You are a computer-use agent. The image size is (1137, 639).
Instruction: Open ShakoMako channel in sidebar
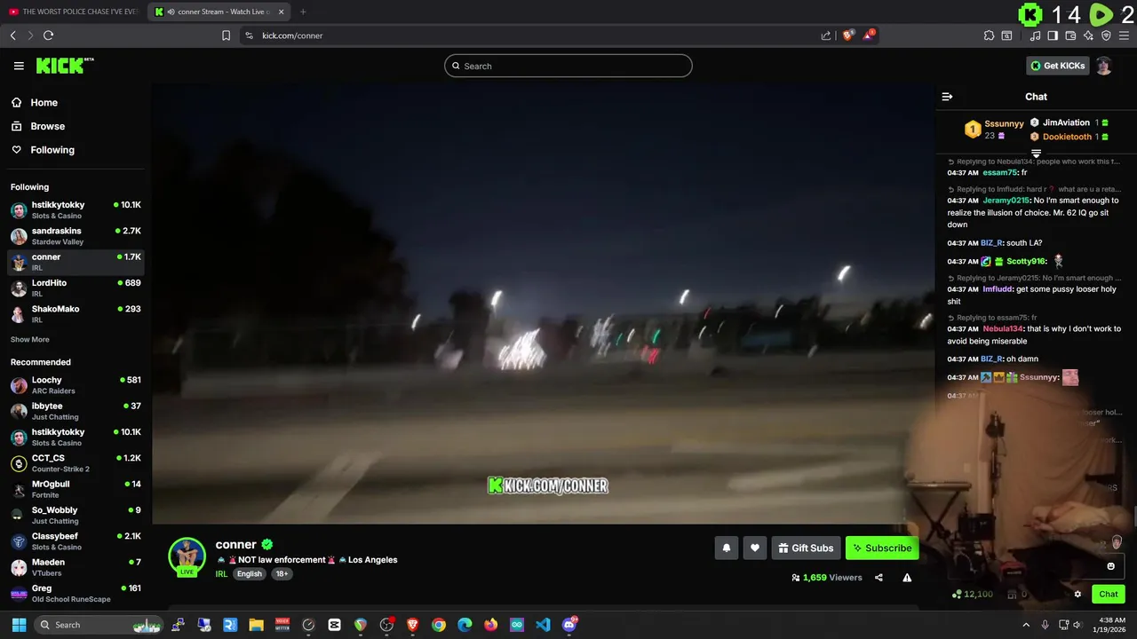click(x=76, y=314)
